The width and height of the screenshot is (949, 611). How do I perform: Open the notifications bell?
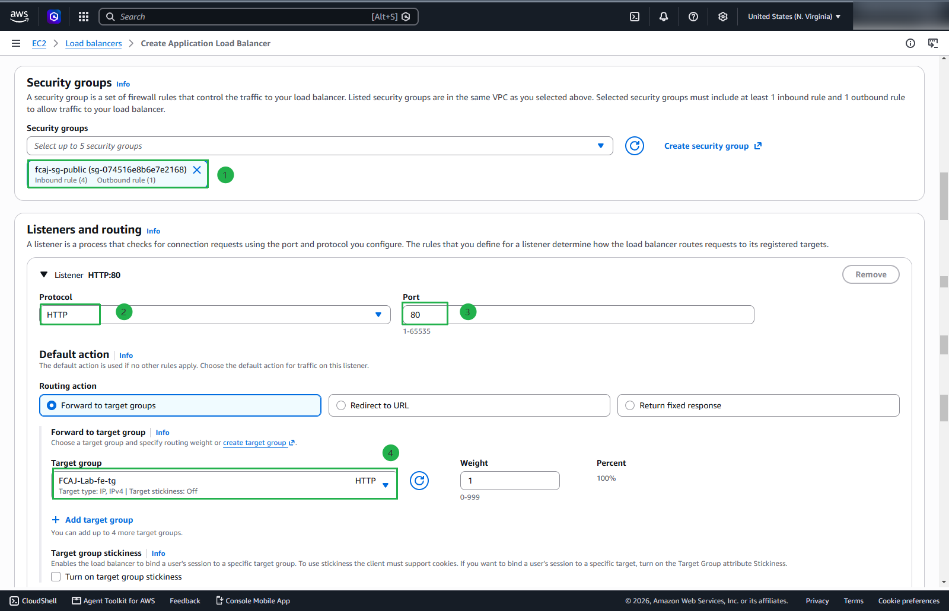[x=664, y=17]
